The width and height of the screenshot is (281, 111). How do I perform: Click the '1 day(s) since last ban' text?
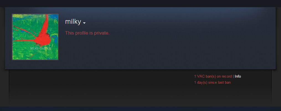pyautogui.click(x=212, y=82)
